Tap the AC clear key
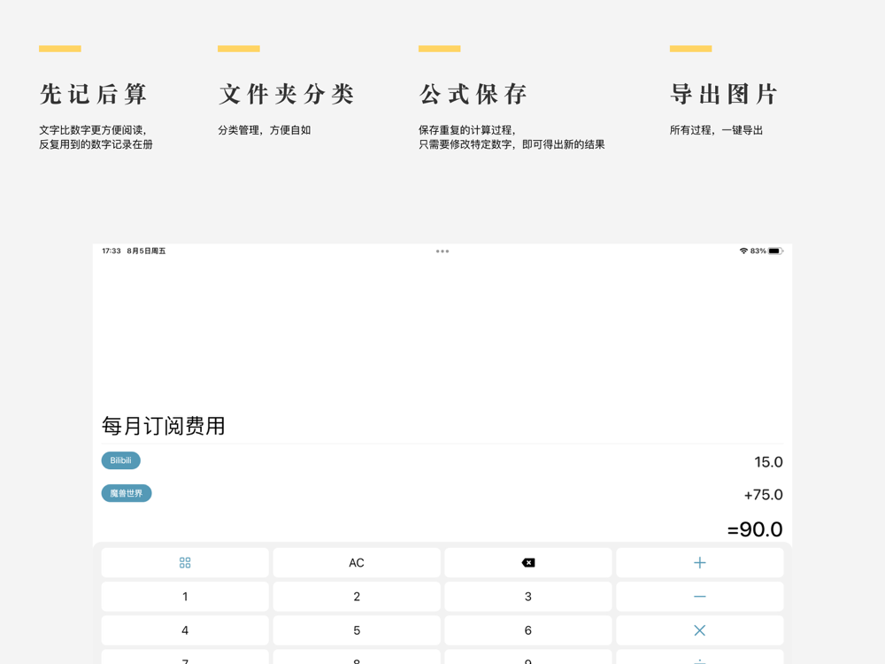 (357, 562)
